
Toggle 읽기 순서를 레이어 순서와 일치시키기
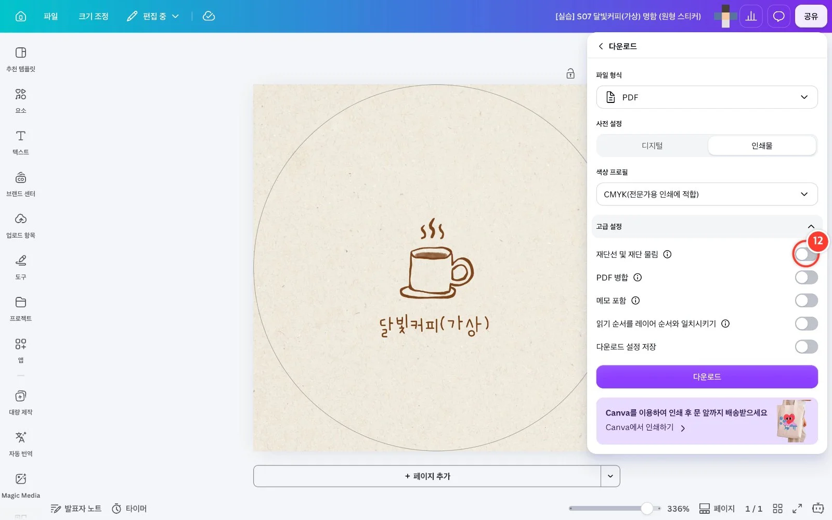coord(806,323)
